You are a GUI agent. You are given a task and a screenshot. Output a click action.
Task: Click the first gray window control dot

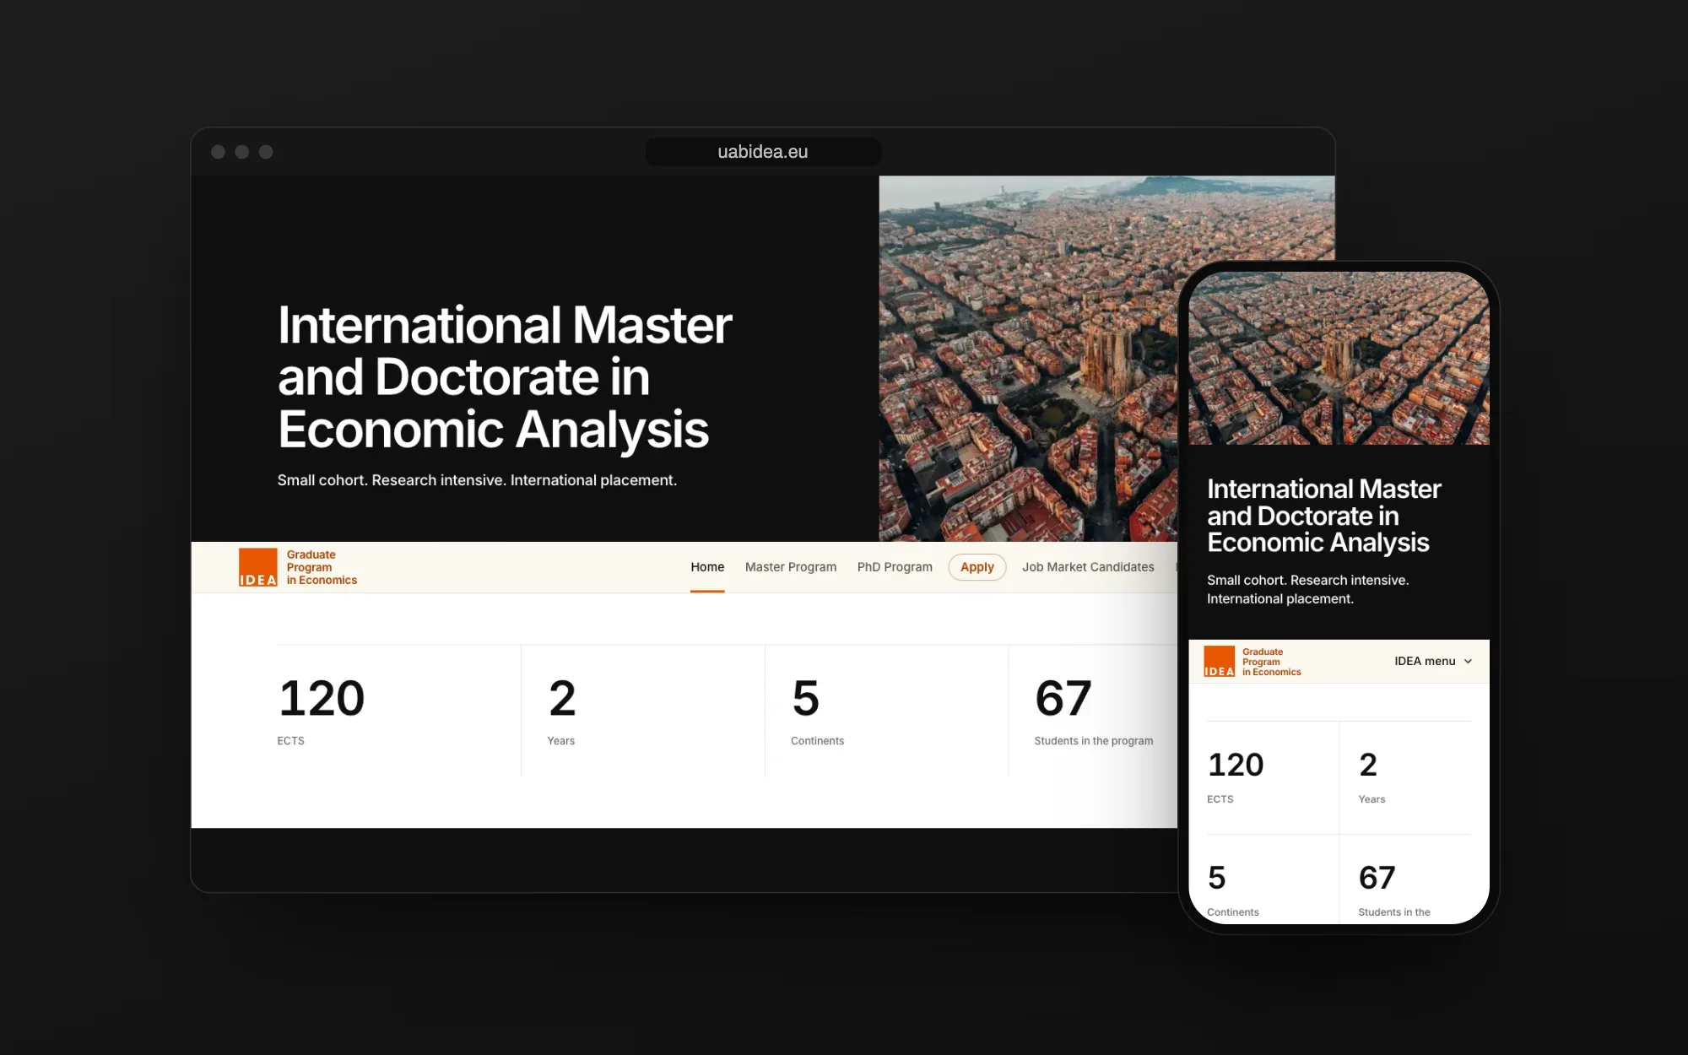[x=218, y=152]
